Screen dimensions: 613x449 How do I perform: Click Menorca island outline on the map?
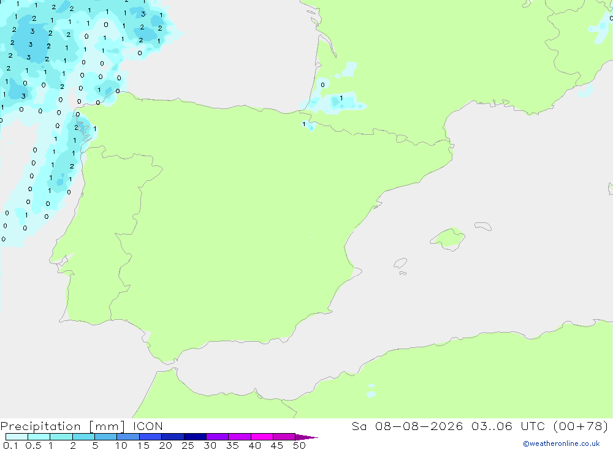point(483,226)
